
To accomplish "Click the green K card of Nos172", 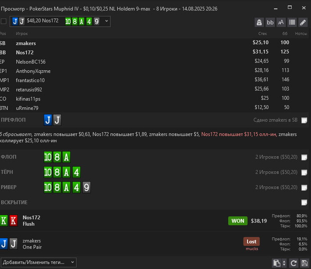I will pos(4,221).
